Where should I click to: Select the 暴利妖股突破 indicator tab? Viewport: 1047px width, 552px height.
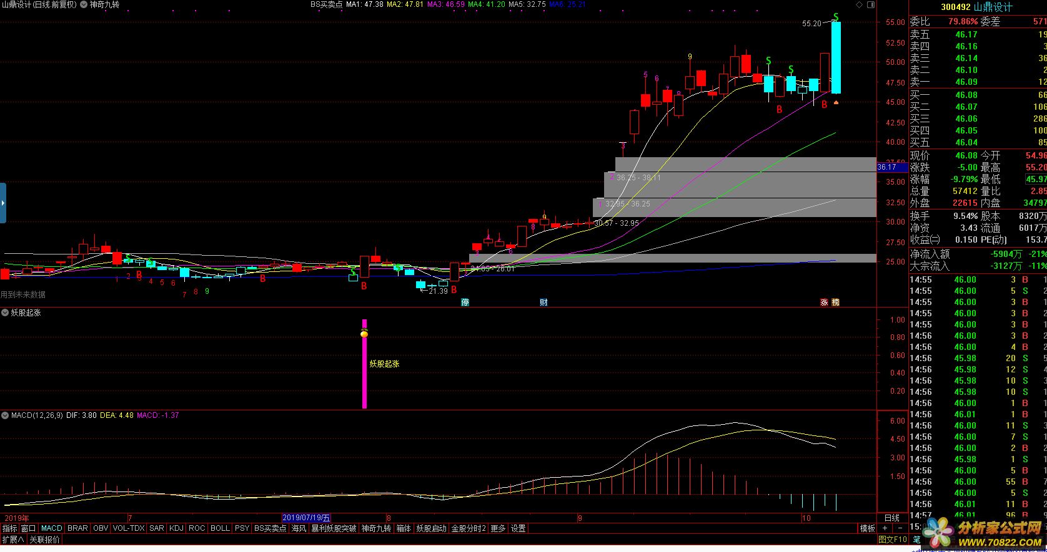click(x=334, y=528)
